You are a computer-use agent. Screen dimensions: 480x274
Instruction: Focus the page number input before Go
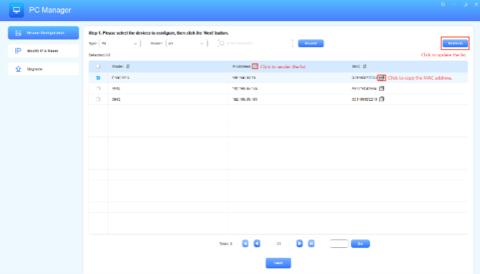[339, 244]
